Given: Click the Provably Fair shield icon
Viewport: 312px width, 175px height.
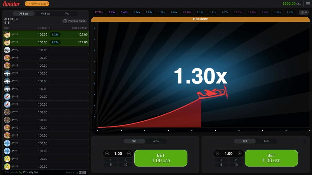Looking at the screenshot, I should click(x=21, y=172).
